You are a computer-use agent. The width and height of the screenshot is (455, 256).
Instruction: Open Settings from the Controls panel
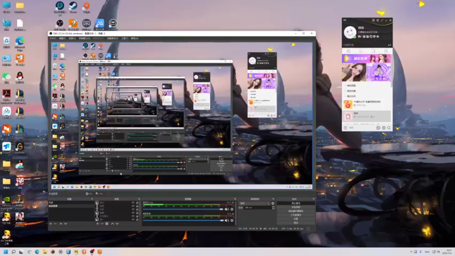[x=296, y=219]
